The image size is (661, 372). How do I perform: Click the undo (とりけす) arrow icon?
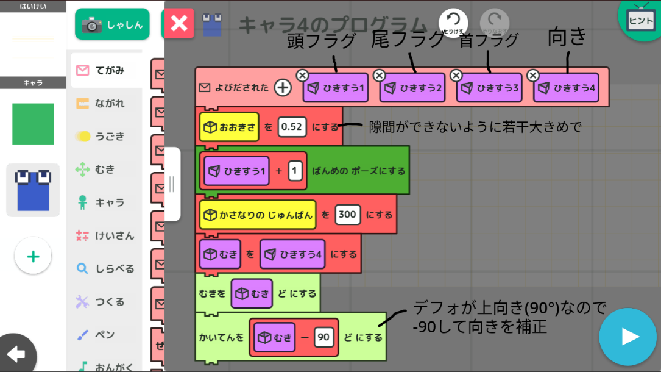(x=453, y=23)
